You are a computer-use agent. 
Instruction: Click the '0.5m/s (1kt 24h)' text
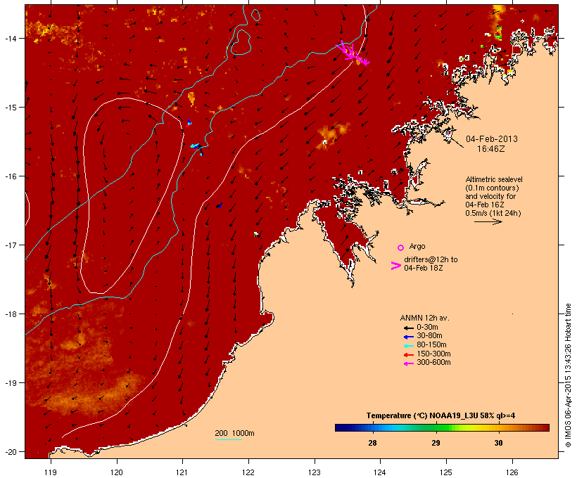[493, 213]
